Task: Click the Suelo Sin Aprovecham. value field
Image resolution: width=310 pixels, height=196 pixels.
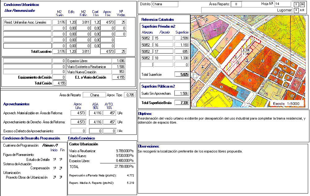Action: tap(182, 93)
